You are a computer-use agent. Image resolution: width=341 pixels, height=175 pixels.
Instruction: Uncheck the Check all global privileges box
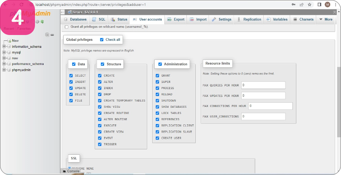[101, 40]
